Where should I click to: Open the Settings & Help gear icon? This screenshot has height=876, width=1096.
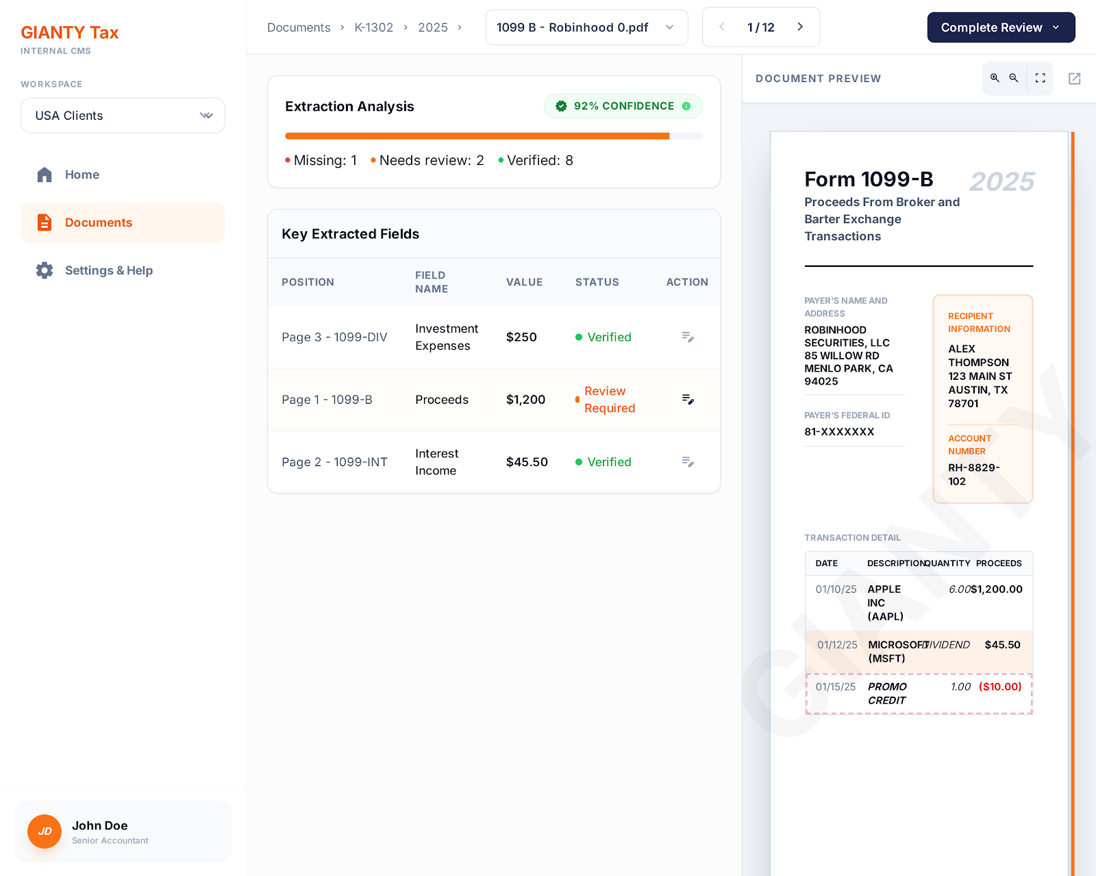point(44,270)
